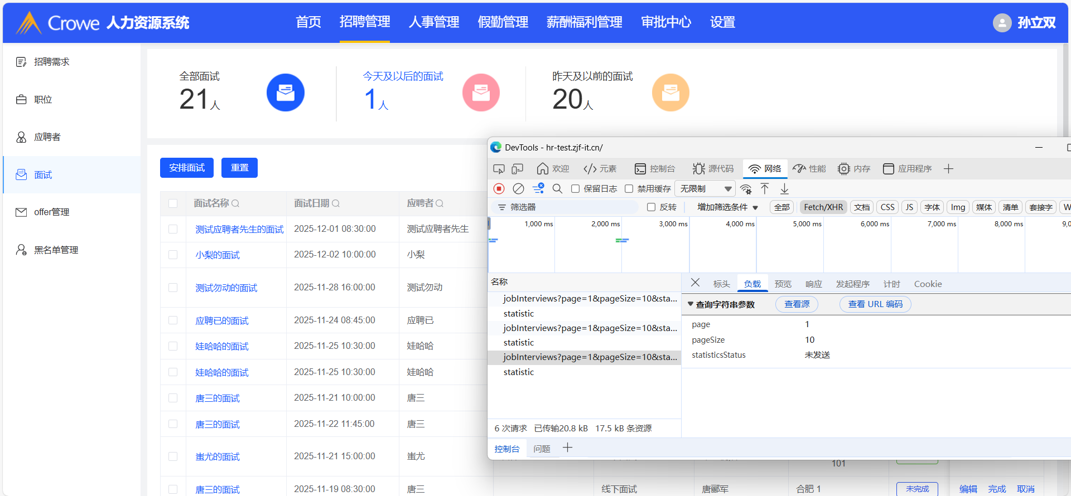Expand the 增加筛选条件 dropdown
This screenshot has height=496, width=1071.
[727, 207]
